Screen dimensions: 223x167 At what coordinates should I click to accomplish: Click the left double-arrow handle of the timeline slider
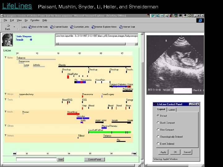(x=15, y=154)
